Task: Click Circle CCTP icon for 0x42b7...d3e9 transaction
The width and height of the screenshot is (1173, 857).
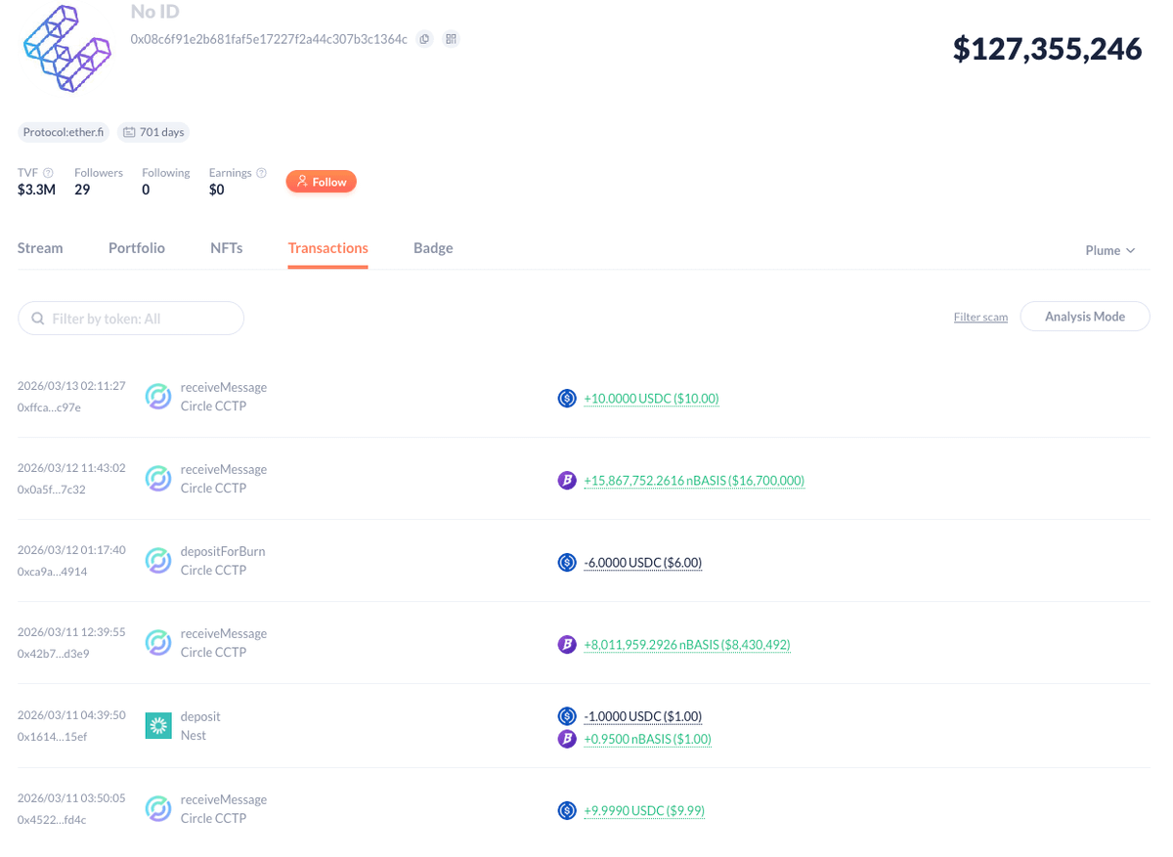Action: (158, 643)
